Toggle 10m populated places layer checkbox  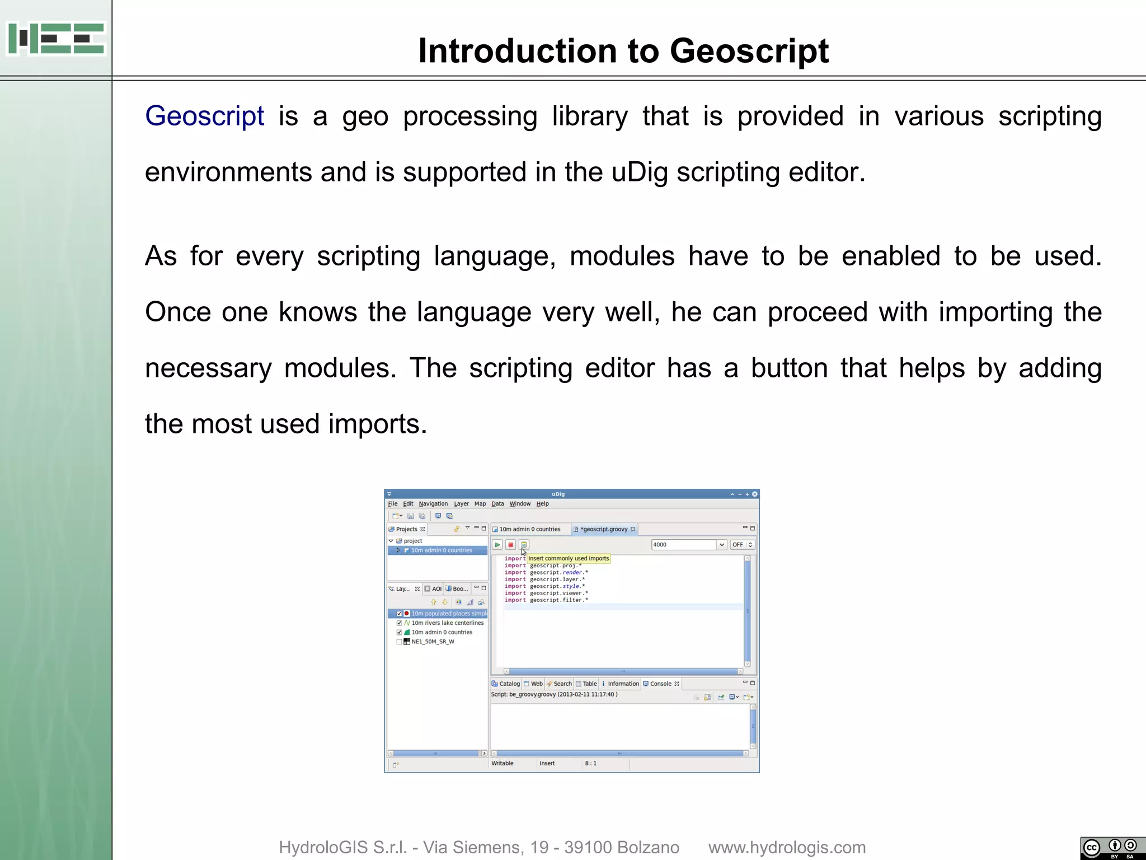(x=399, y=614)
